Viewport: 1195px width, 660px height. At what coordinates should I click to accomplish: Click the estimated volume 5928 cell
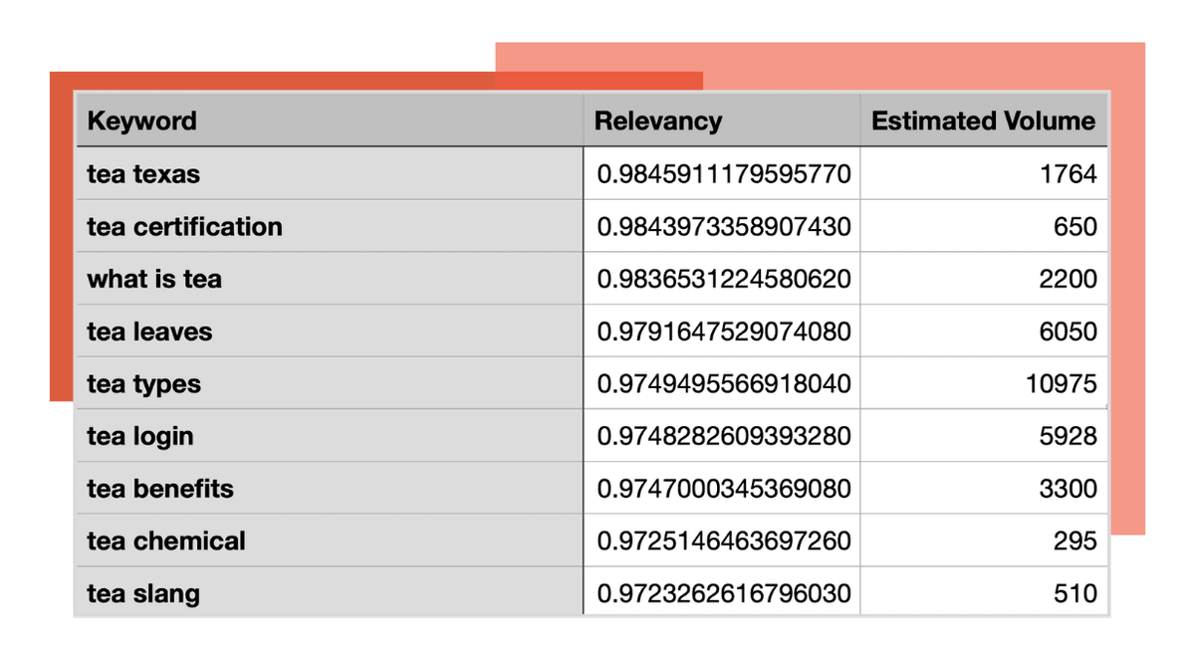click(x=1068, y=436)
